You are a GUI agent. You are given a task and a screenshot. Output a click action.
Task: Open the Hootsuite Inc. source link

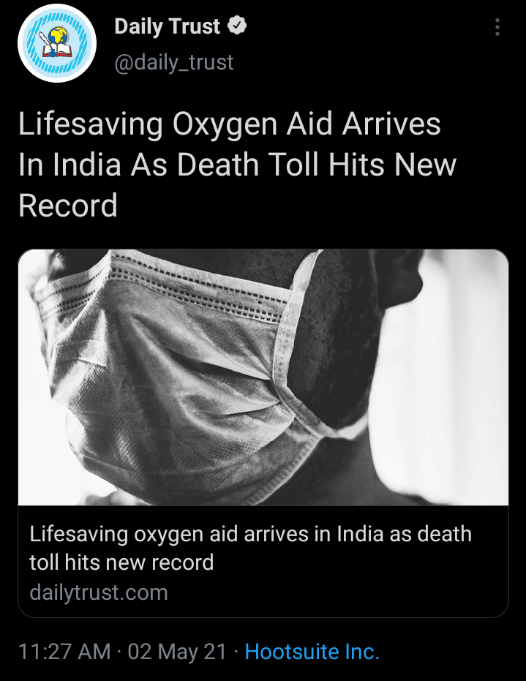[312, 652]
